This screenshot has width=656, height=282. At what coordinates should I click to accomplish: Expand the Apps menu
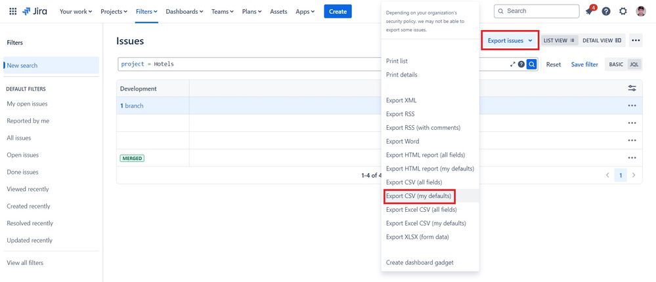305,12
